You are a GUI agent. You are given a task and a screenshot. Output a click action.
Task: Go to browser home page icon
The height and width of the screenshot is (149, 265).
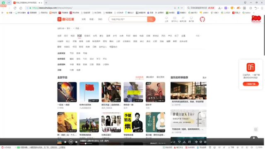21,8
